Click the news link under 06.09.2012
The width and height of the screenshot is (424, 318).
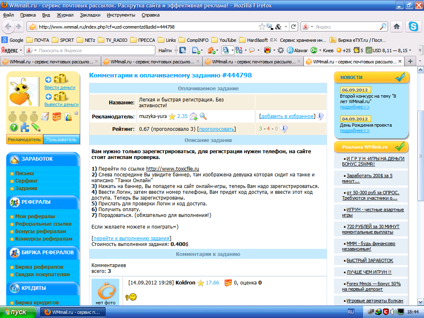pos(355,107)
